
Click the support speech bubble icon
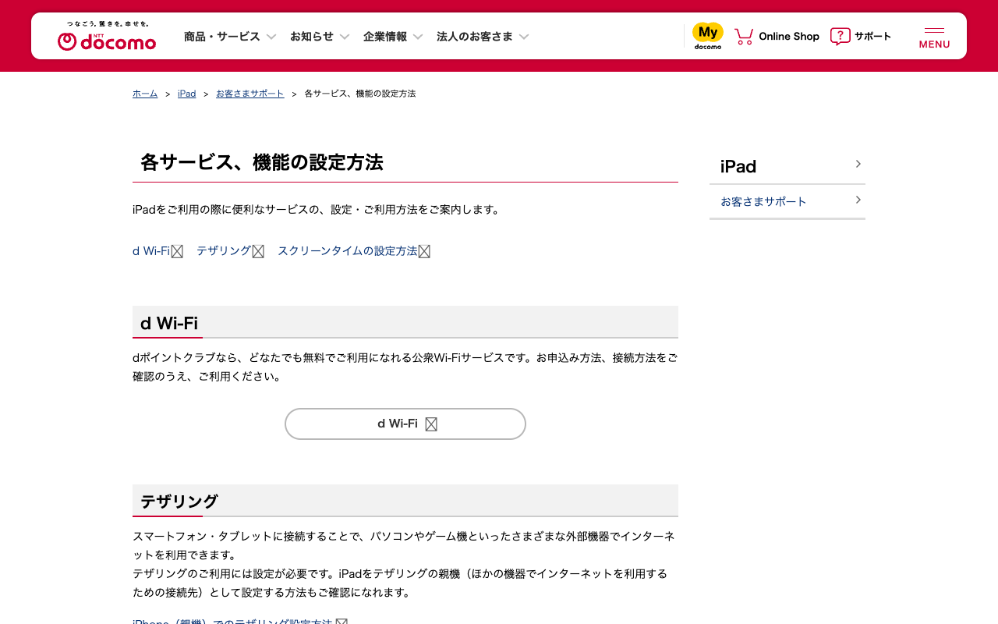pyautogui.click(x=841, y=36)
